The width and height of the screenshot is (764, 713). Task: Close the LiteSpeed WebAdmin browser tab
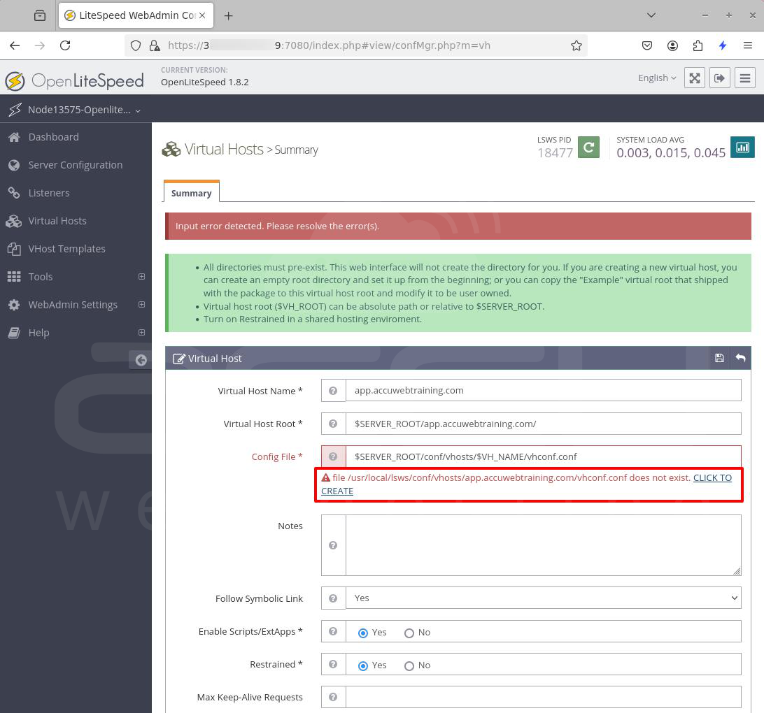(x=202, y=15)
